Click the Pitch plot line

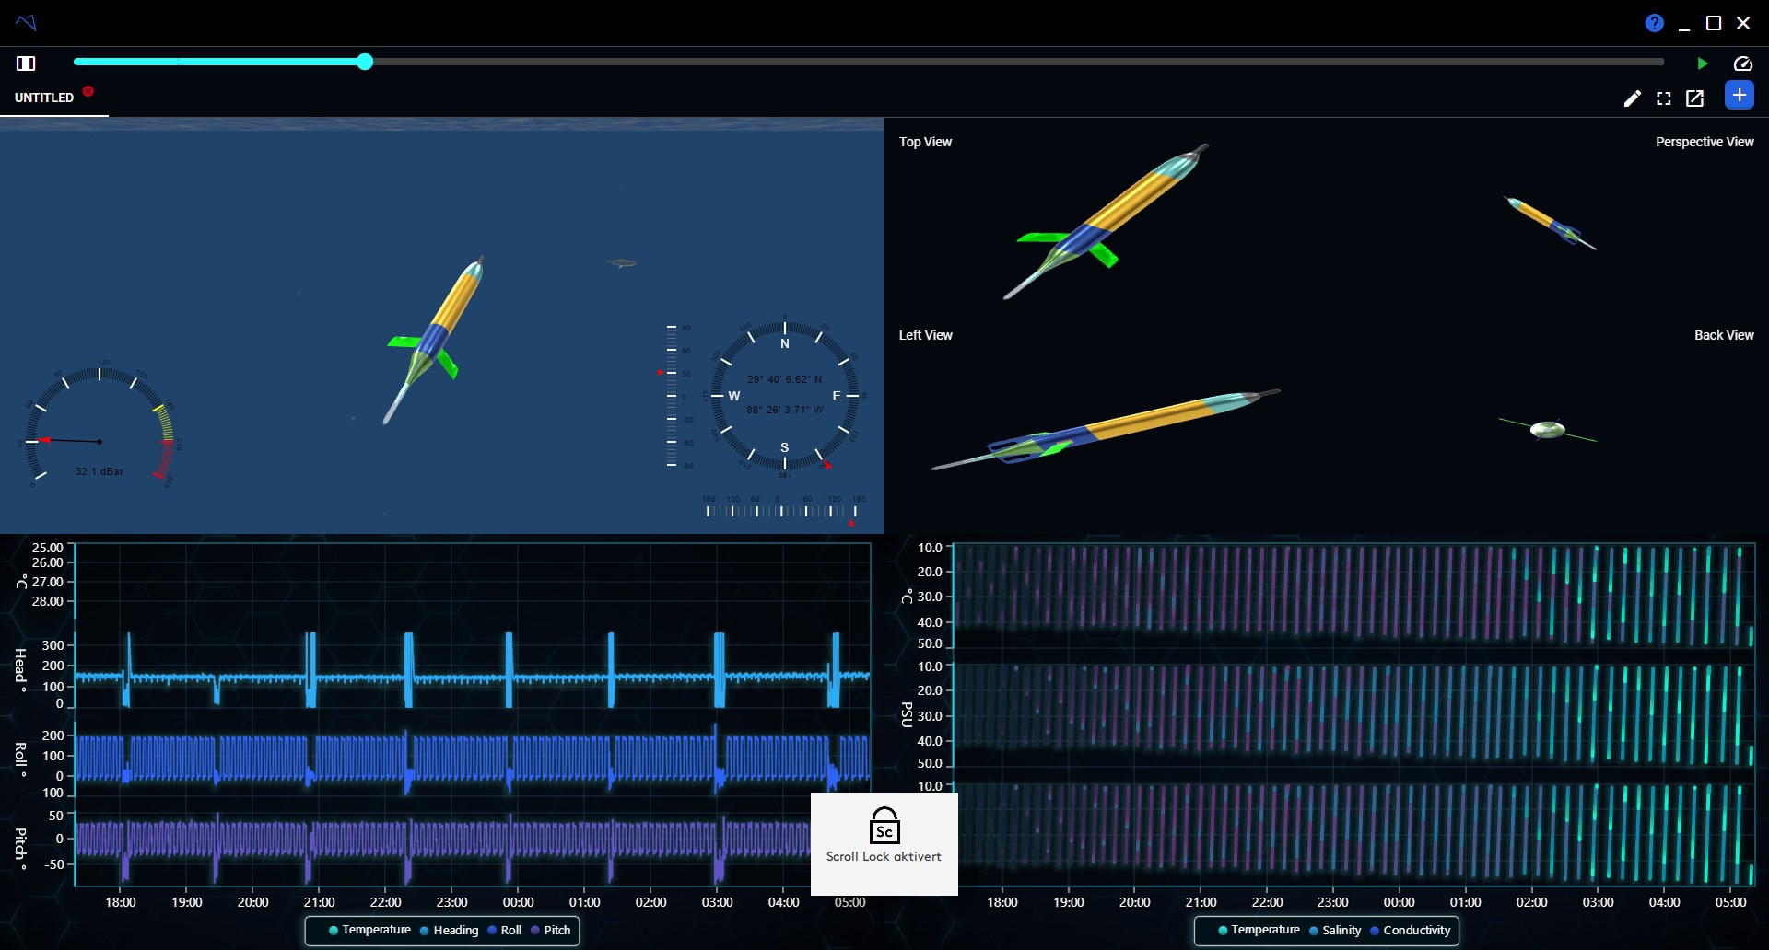click(442, 840)
